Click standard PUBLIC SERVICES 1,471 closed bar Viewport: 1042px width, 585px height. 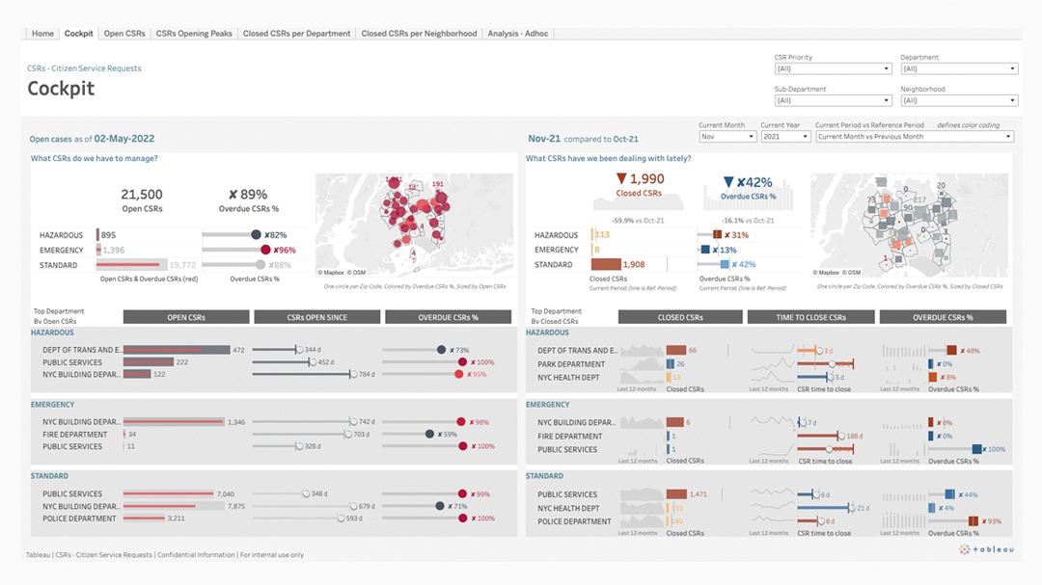click(x=676, y=494)
